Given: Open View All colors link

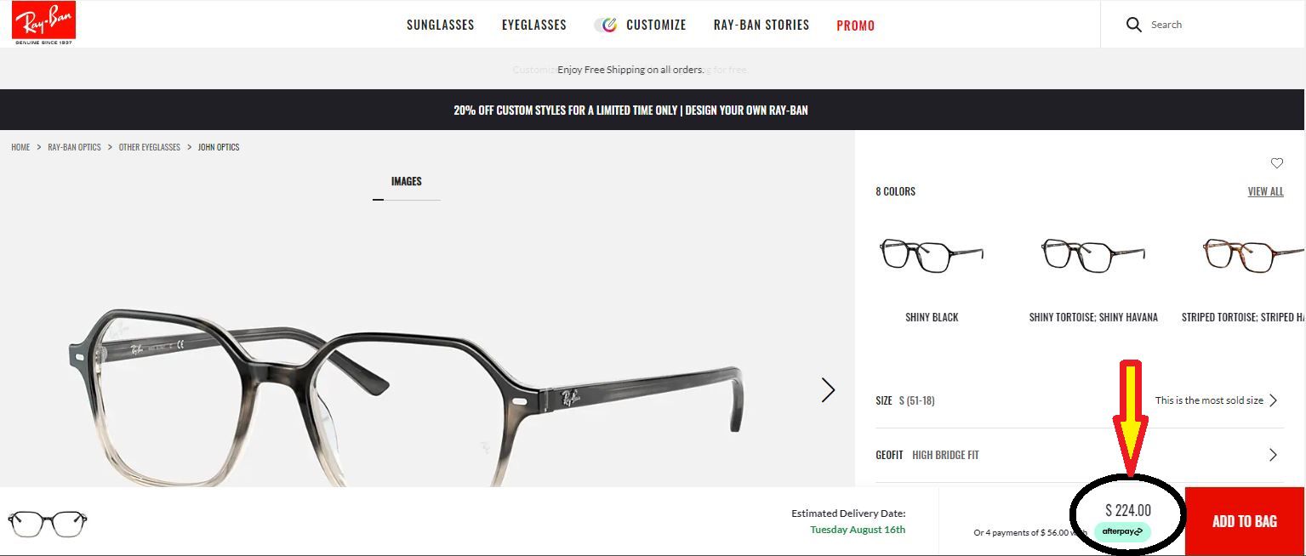Looking at the screenshot, I should click(1265, 191).
